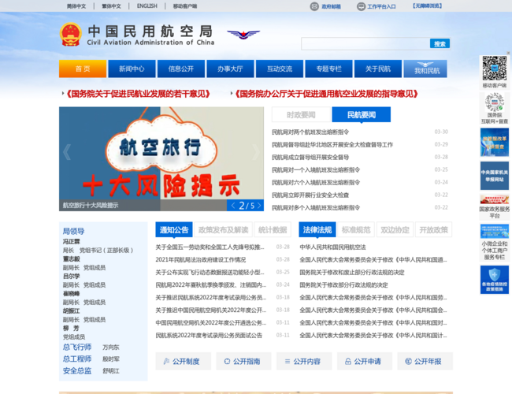Switch to 双边协定 tab

coord(395,230)
